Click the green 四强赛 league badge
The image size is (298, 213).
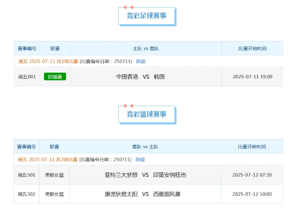55,77
